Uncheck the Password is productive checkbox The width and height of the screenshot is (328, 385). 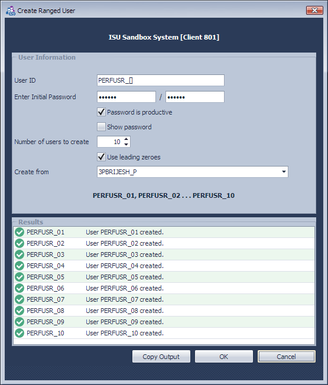pyautogui.click(x=101, y=112)
